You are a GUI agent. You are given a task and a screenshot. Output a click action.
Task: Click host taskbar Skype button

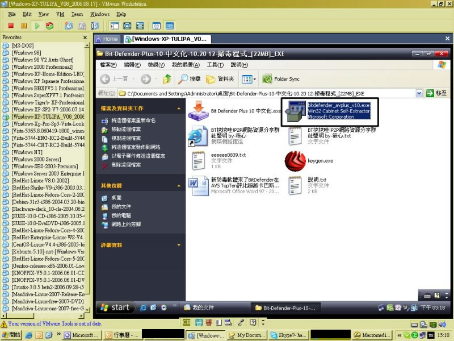click(288, 335)
